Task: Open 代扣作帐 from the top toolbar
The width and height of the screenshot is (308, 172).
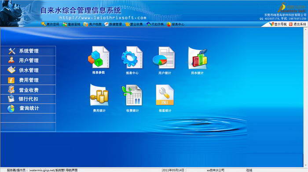Action: [x=155, y=24]
